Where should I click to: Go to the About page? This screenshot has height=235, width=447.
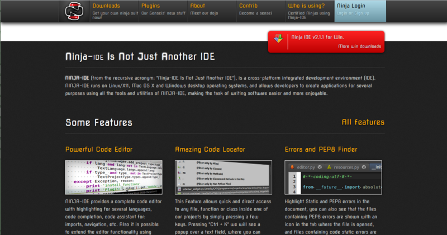tap(198, 6)
